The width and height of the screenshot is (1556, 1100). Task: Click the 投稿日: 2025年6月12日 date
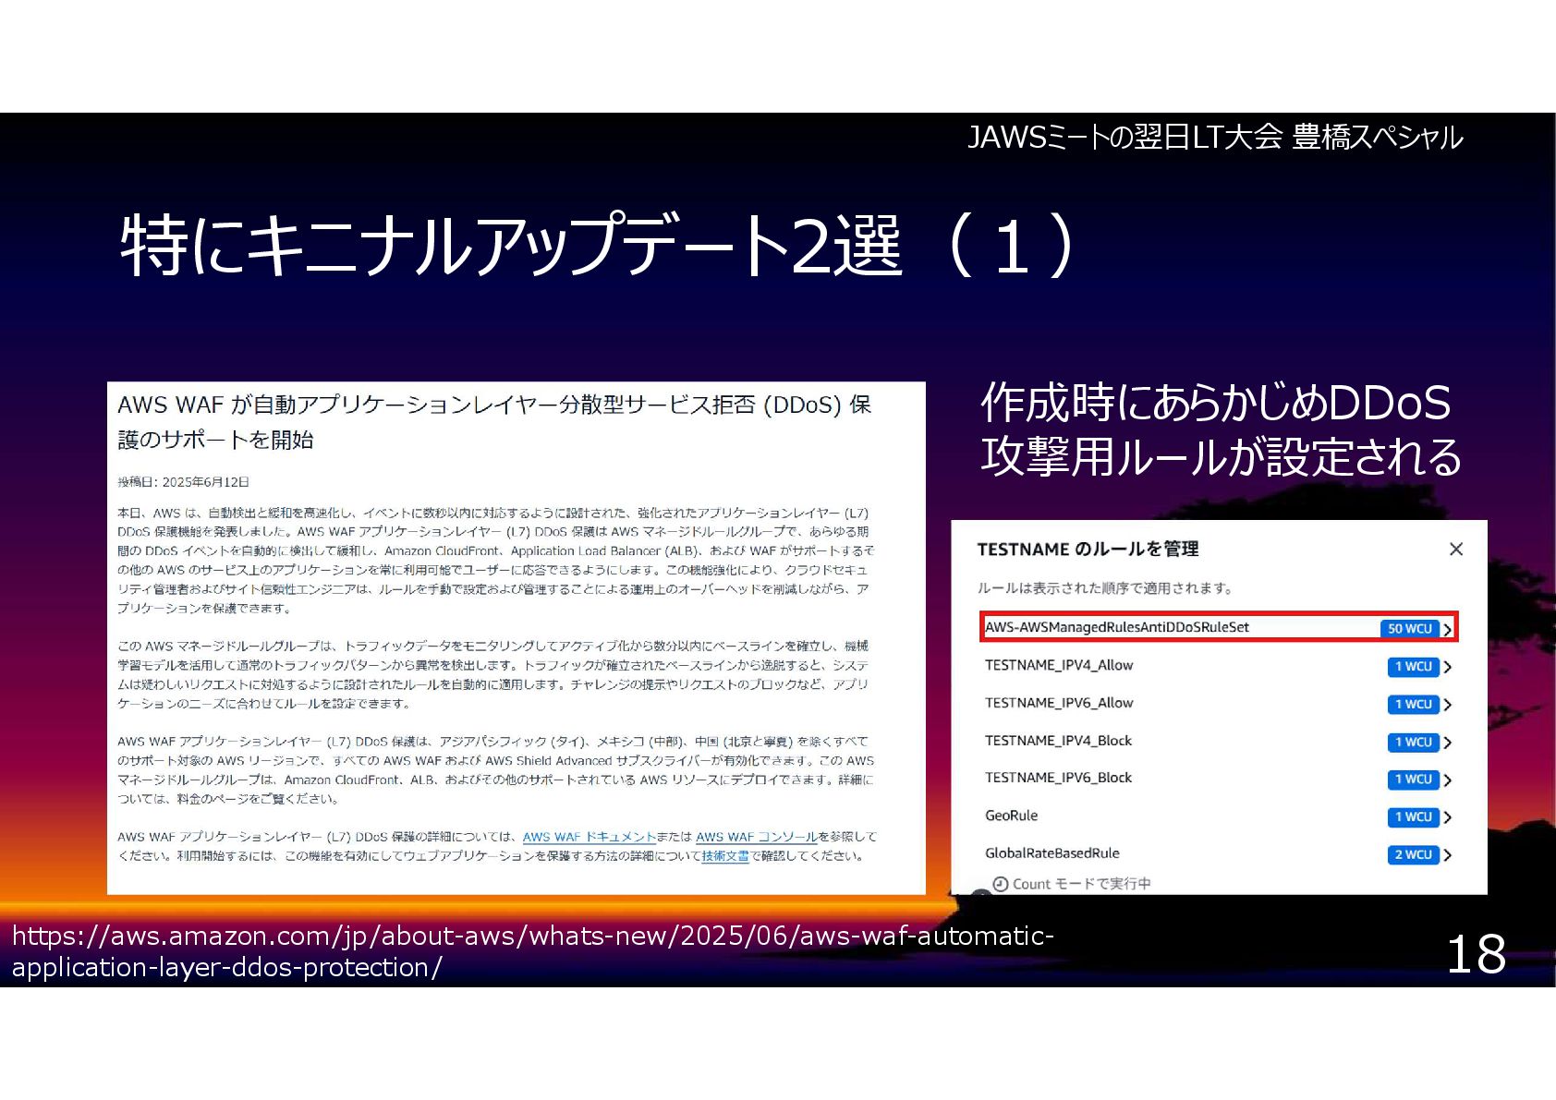point(183,482)
